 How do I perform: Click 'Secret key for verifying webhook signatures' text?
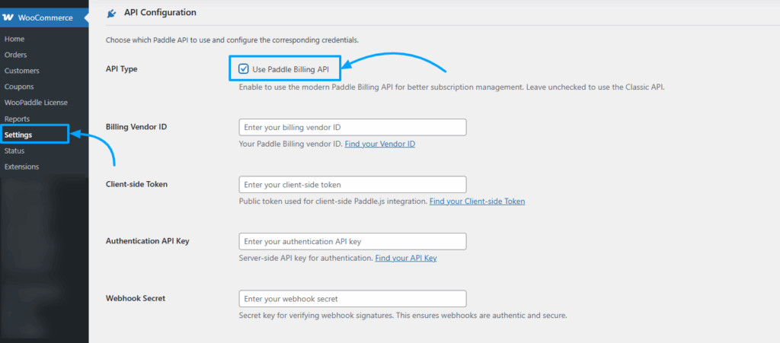tap(403, 315)
